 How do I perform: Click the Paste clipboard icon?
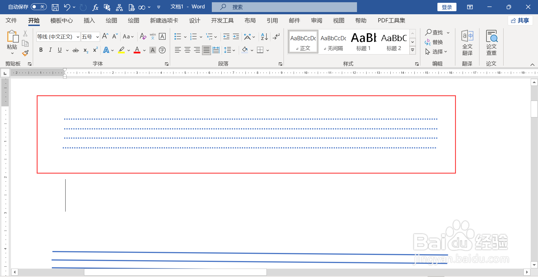coord(12,37)
